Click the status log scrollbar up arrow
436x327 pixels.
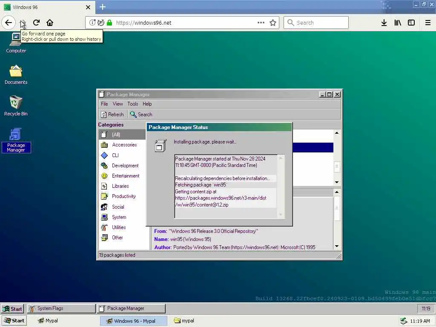coord(281,158)
